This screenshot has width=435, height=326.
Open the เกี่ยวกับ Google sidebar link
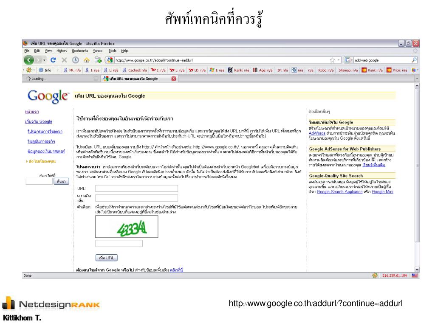point(39,121)
